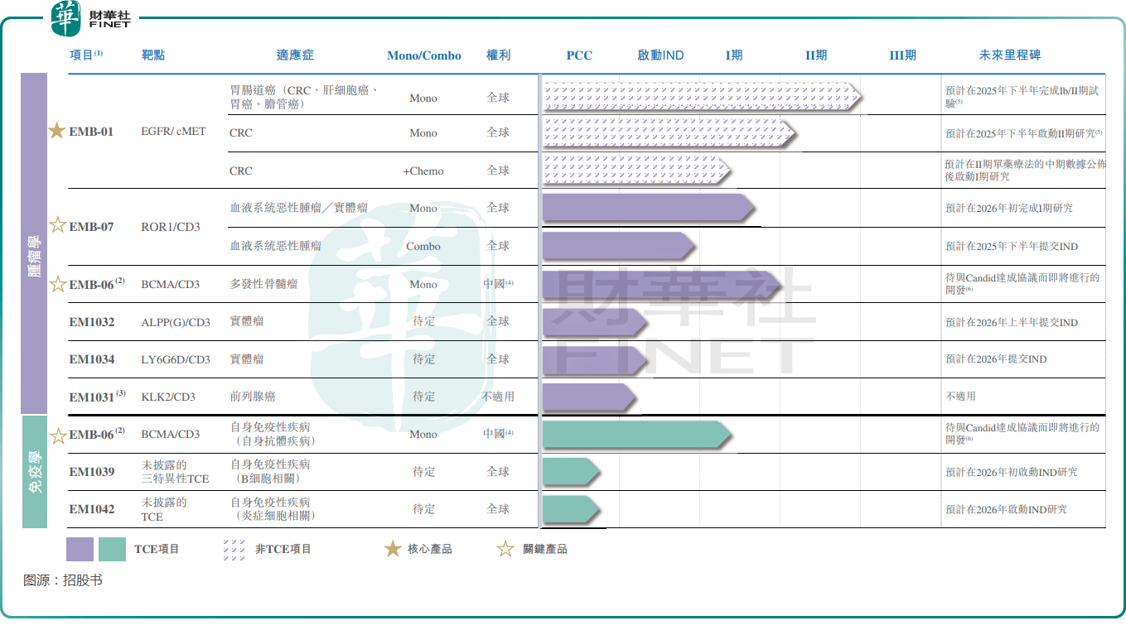Select the 啟動IND stage header
Image resolution: width=1126 pixels, height=635 pixels.
point(660,55)
